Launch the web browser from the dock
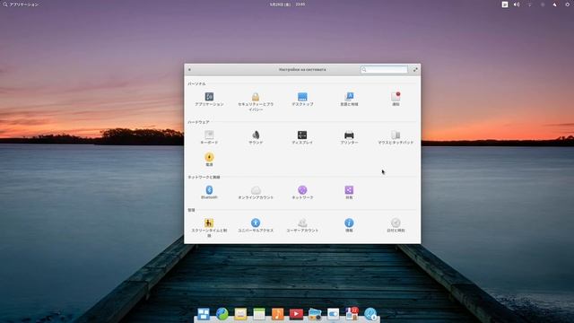This screenshot has width=574, height=323. [222, 314]
